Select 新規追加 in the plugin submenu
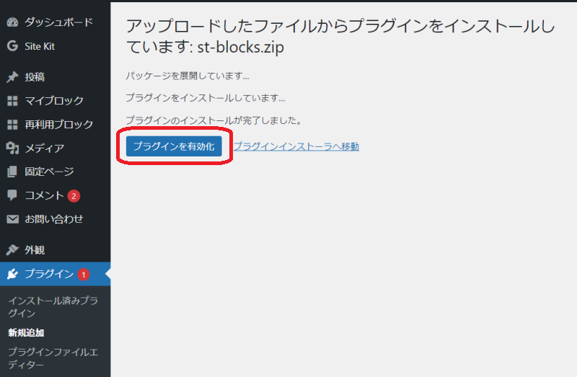Viewport: 577px width, 377px height. 26,332
